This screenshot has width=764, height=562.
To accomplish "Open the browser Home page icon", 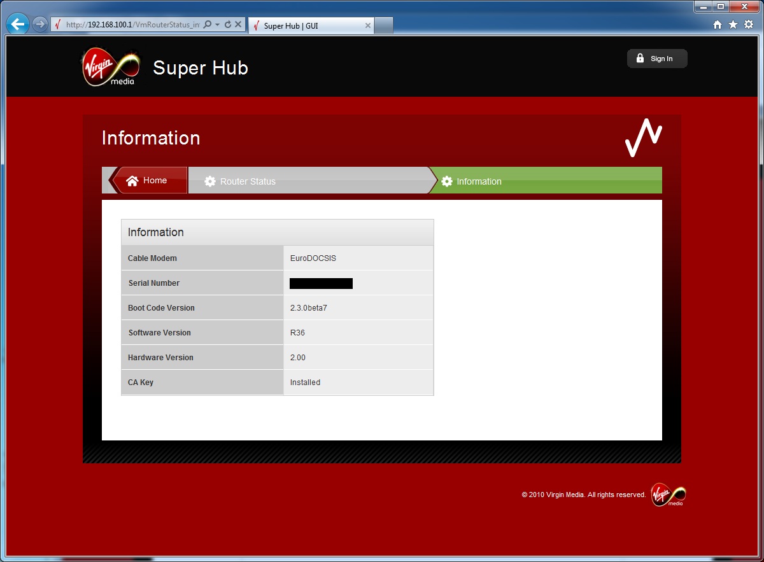I will pyautogui.click(x=718, y=25).
